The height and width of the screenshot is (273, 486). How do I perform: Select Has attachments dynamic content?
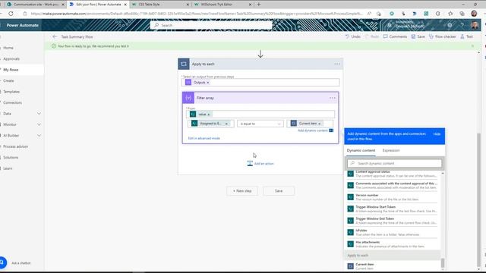pyautogui.click(x=393, y=244)
